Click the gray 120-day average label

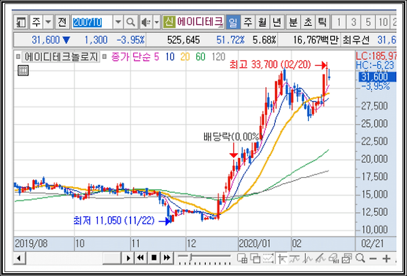click(x=218, y=57)
